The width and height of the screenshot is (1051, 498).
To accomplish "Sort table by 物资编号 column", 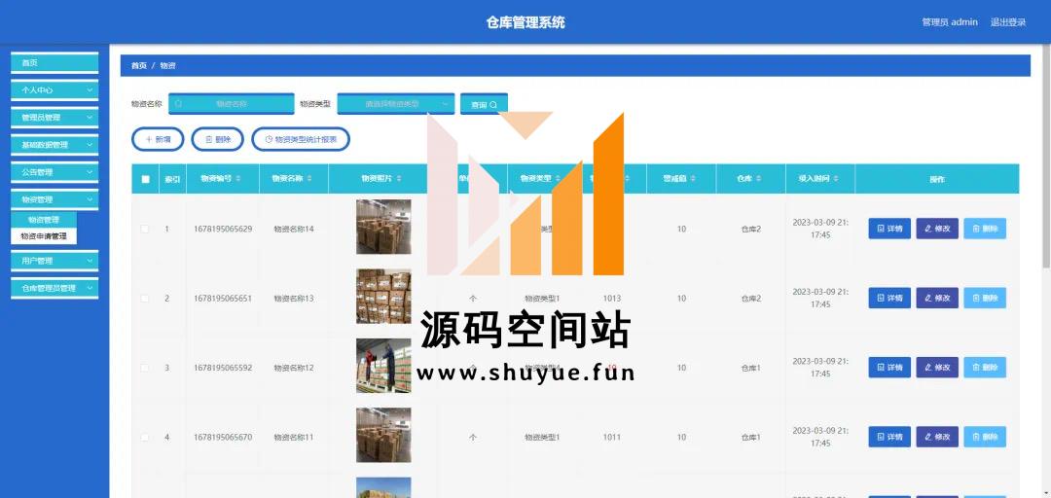I will pyautogui.click(x=238, y=178).
